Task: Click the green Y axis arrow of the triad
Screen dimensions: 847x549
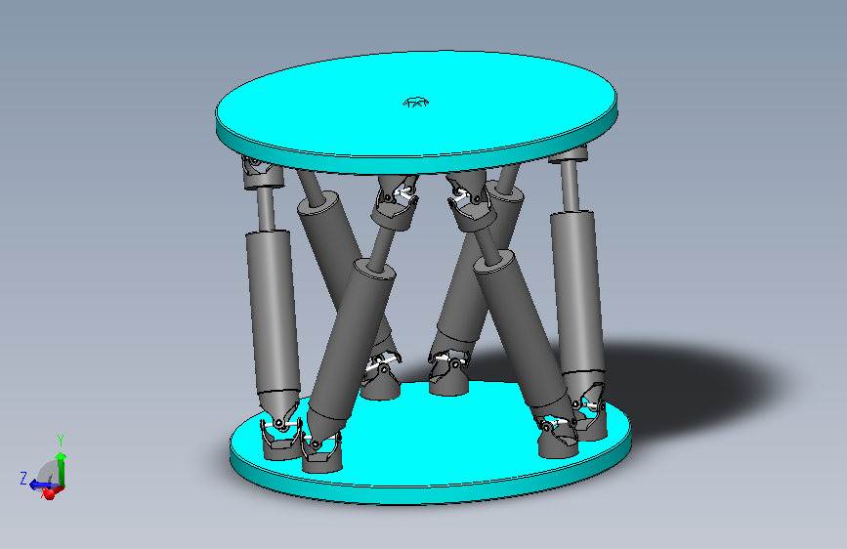Action: [x=61, y=469]
